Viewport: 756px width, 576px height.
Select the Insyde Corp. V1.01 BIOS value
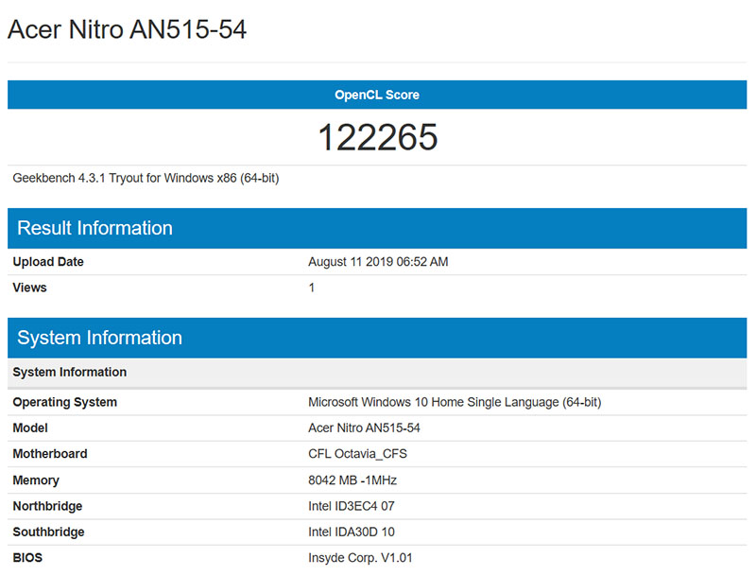[361, 558]
